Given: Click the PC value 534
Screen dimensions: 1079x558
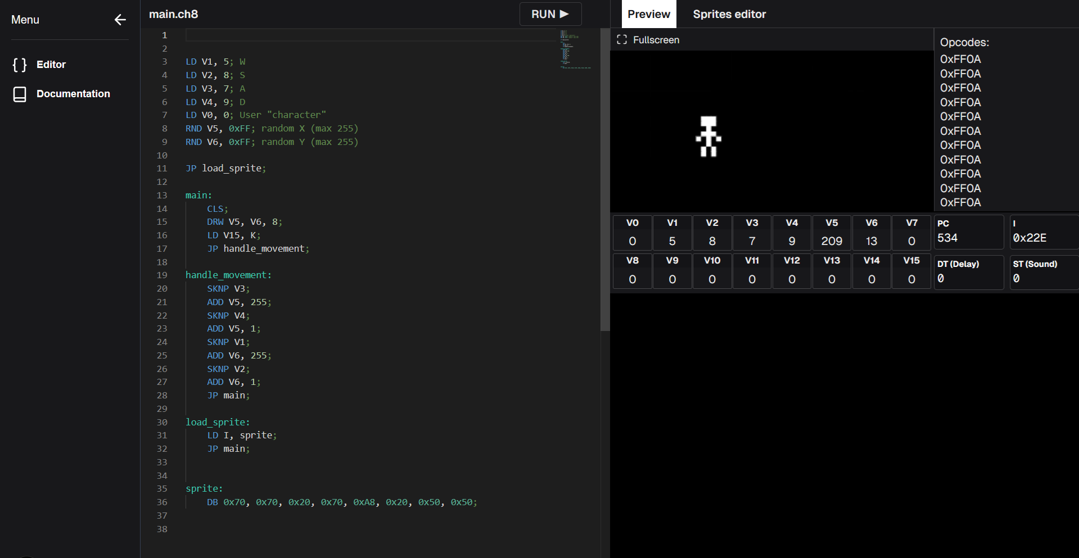Looking at the screenshot, I should (947, 238).
